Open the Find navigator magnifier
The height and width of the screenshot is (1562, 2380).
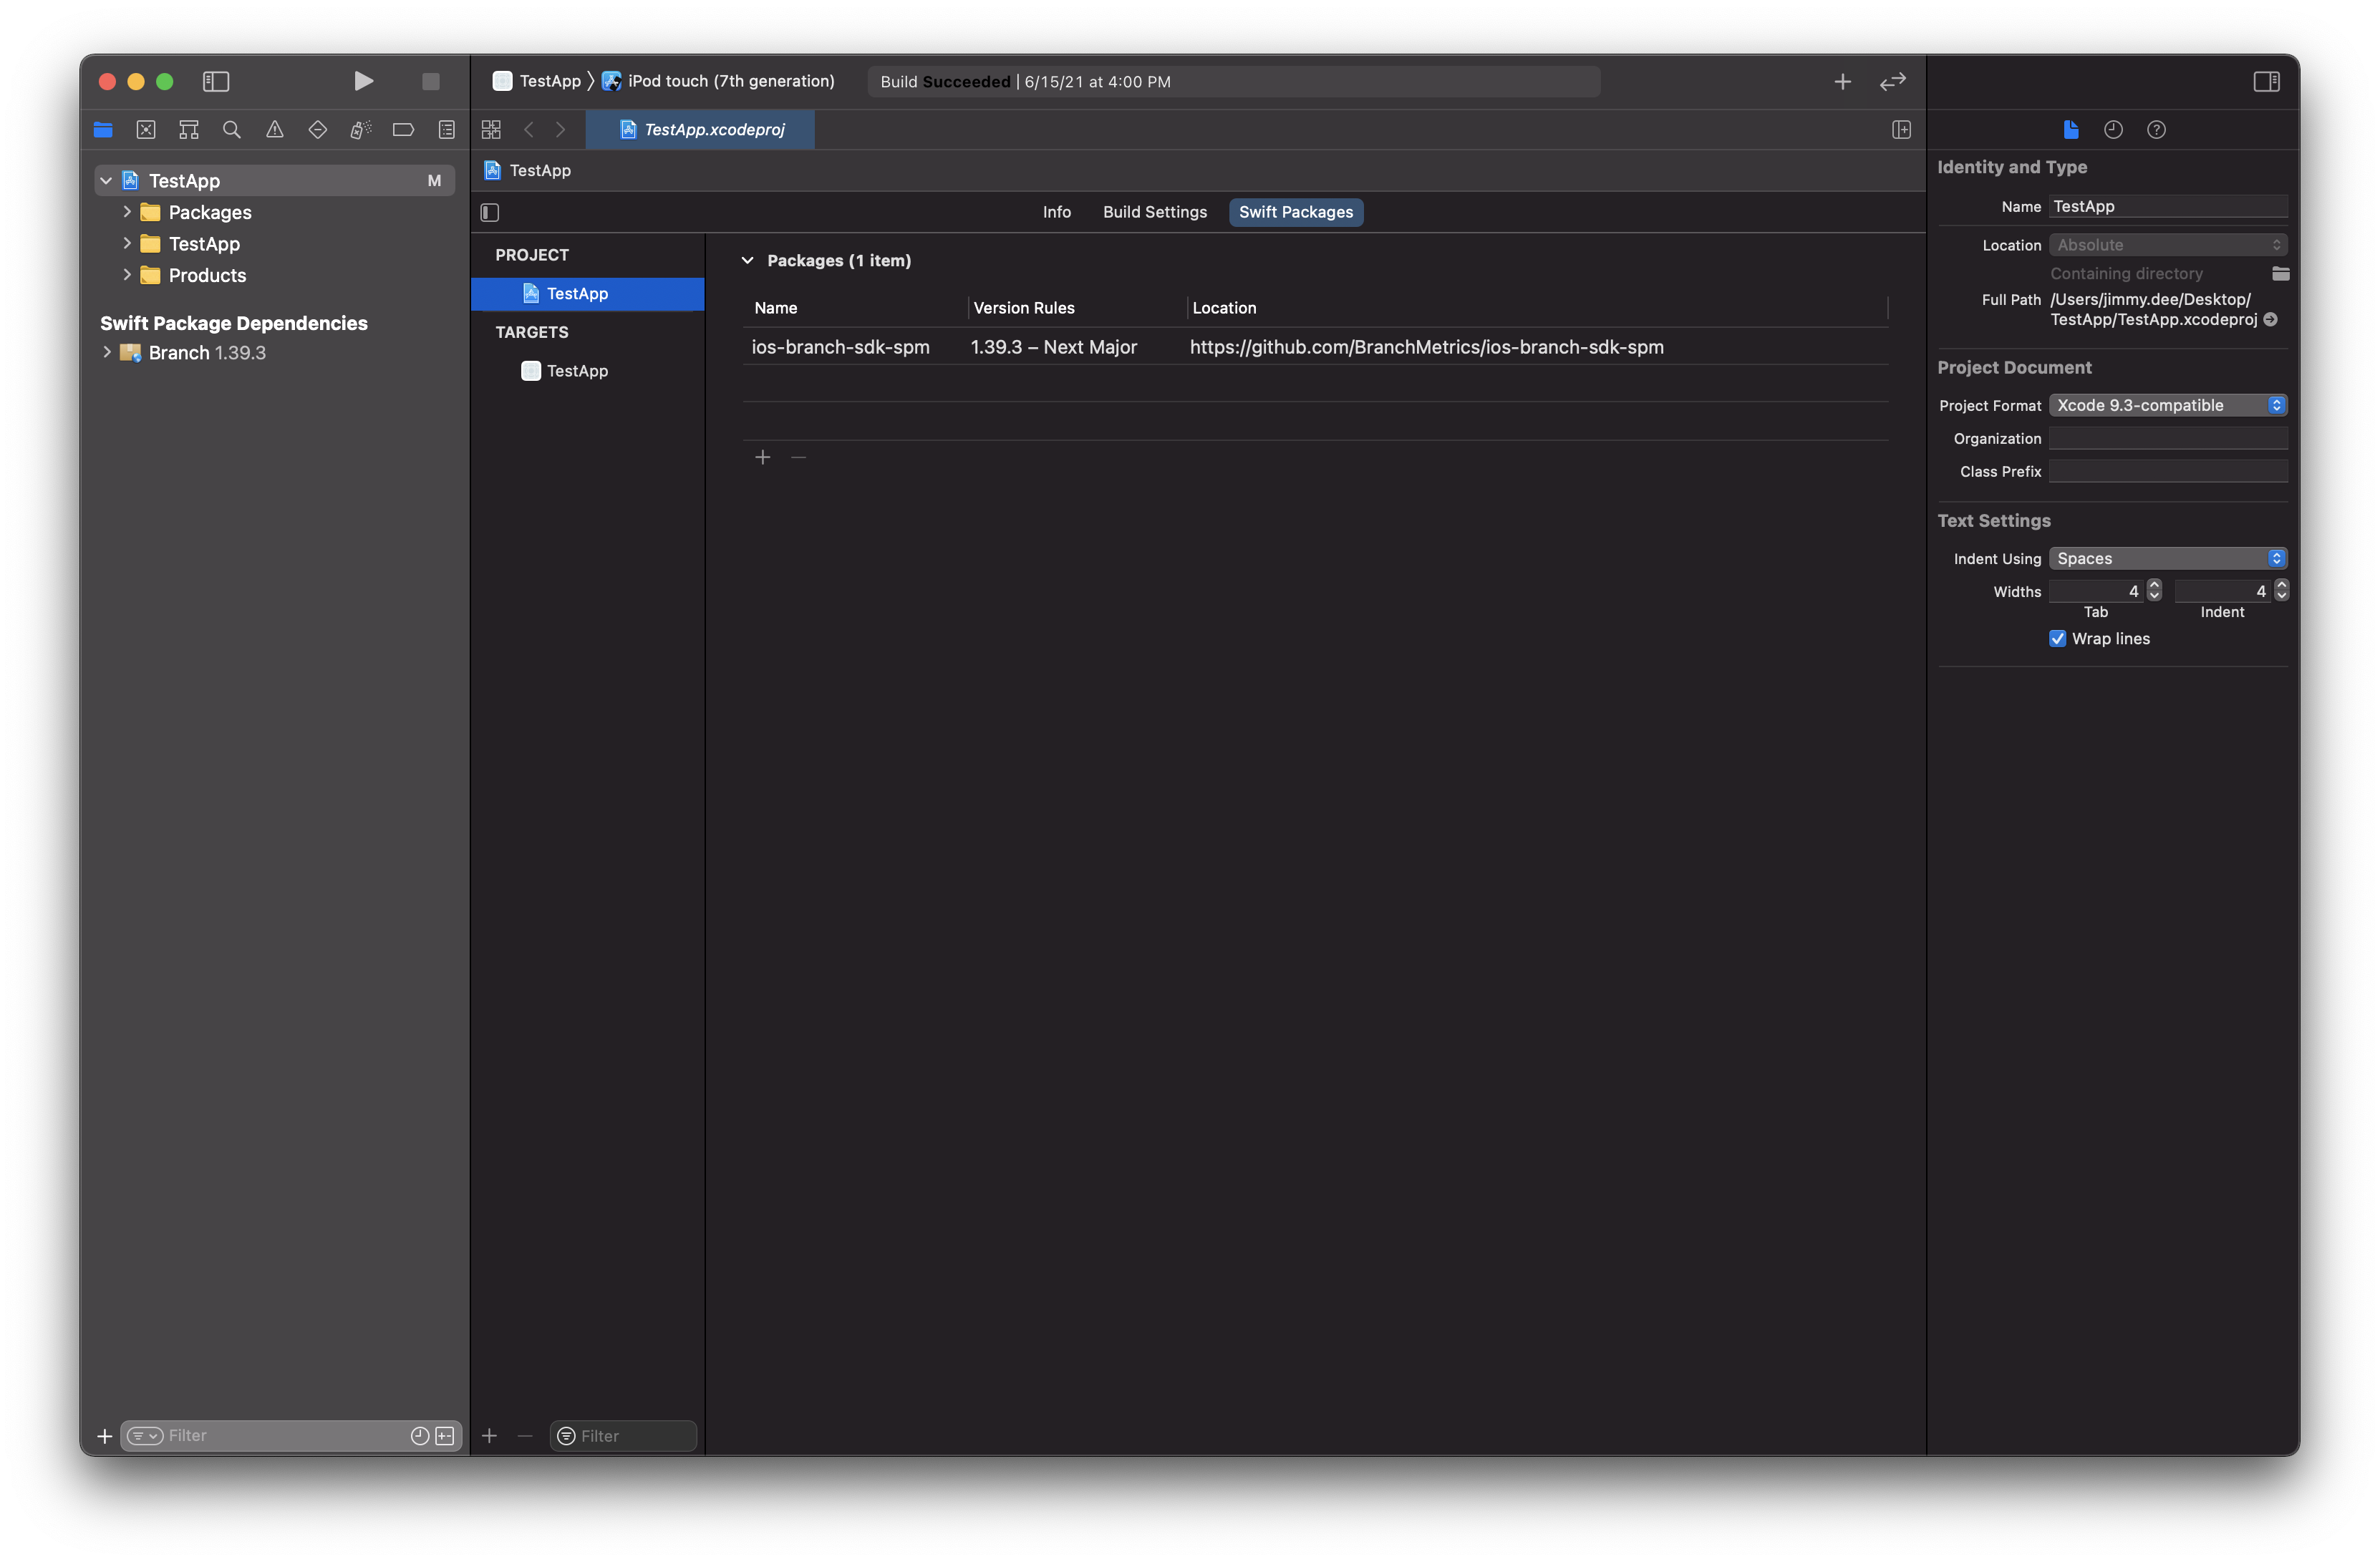[232, 129]
